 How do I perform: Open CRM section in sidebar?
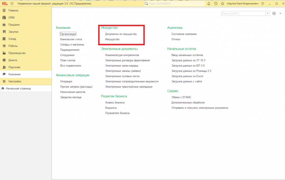(26, 18)
